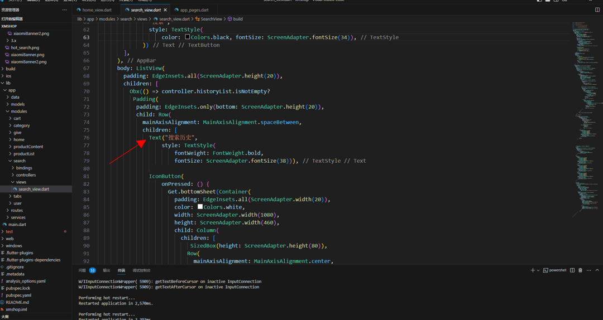
Task: Click the split editor icon
Action: [597, 10]
